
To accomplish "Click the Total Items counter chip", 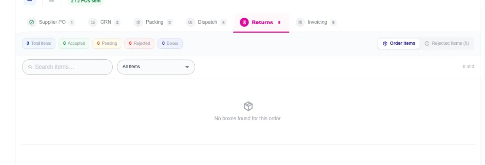I will click(x=39, y=44).
